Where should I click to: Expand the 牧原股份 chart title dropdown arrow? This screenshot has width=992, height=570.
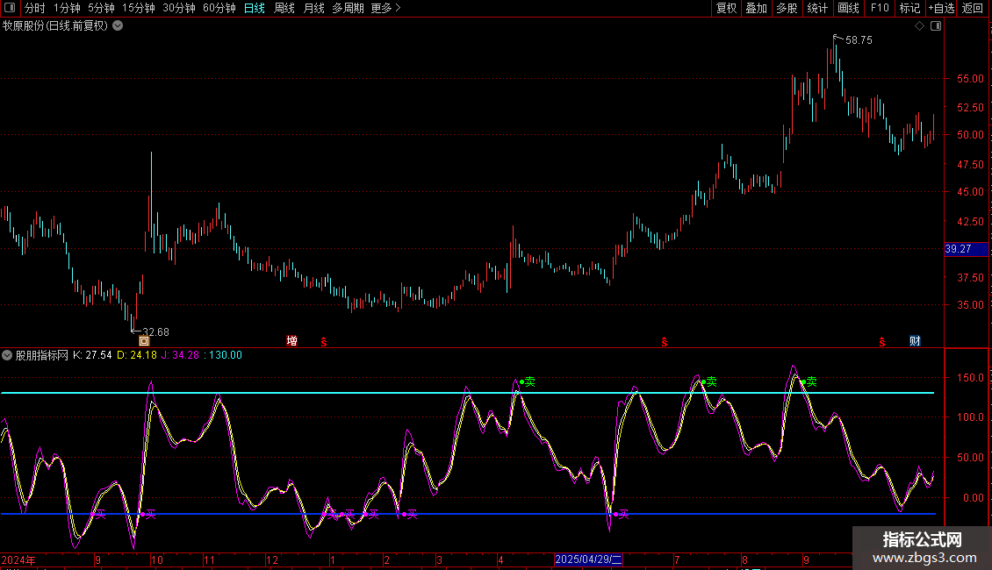(x=118, y=26)
